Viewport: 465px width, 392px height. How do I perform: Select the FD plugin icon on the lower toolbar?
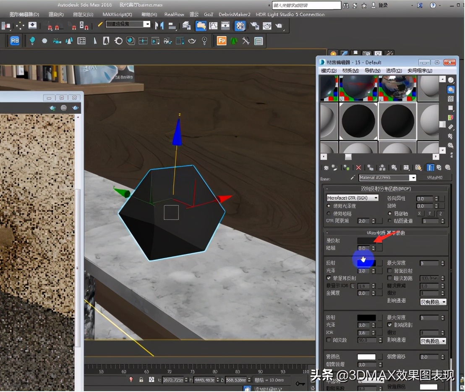tap(221, 41)
